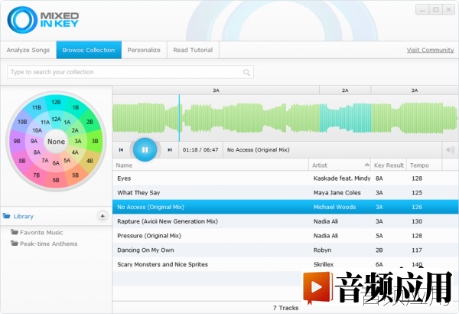Open the Visit Community link

tap(430, 50)
